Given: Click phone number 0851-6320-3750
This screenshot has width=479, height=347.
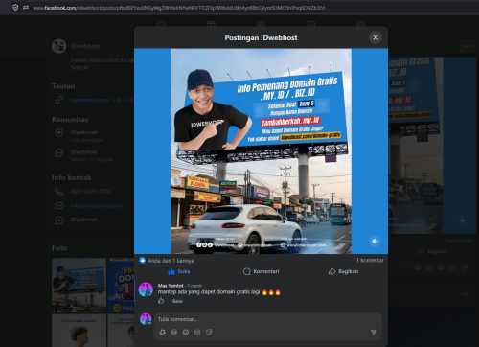Looking at the screenshot, I should [90, 191].
